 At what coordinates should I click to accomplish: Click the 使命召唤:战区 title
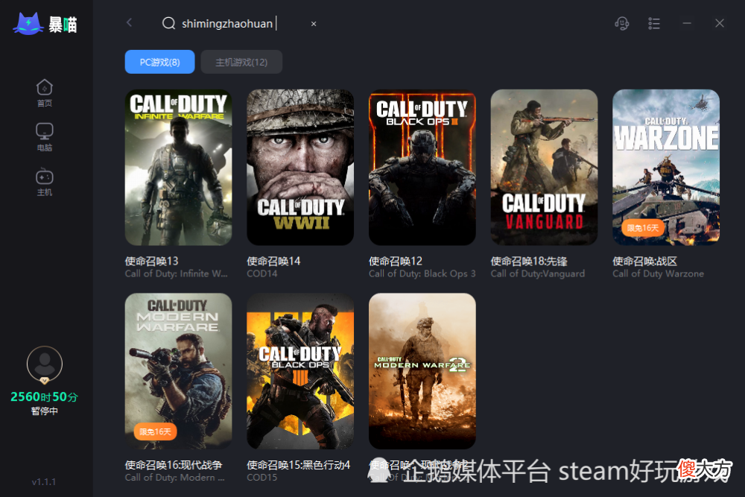pyautogui.click(x=644, y=261)
